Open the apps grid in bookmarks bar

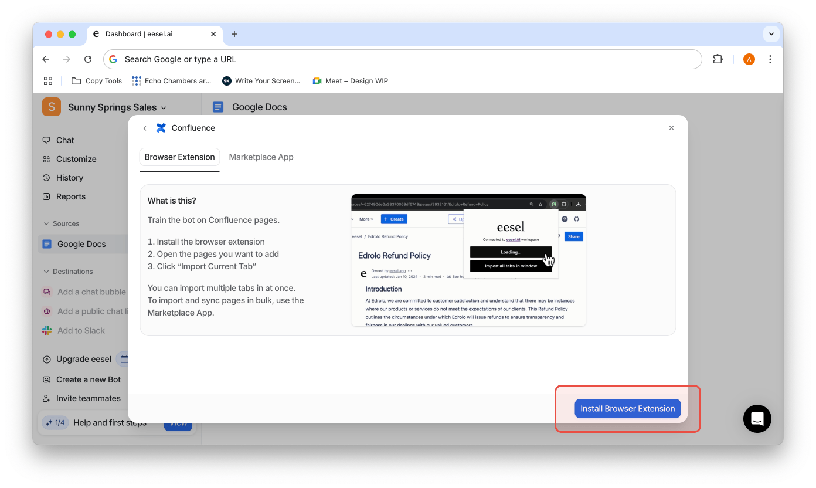coord(48,81)
